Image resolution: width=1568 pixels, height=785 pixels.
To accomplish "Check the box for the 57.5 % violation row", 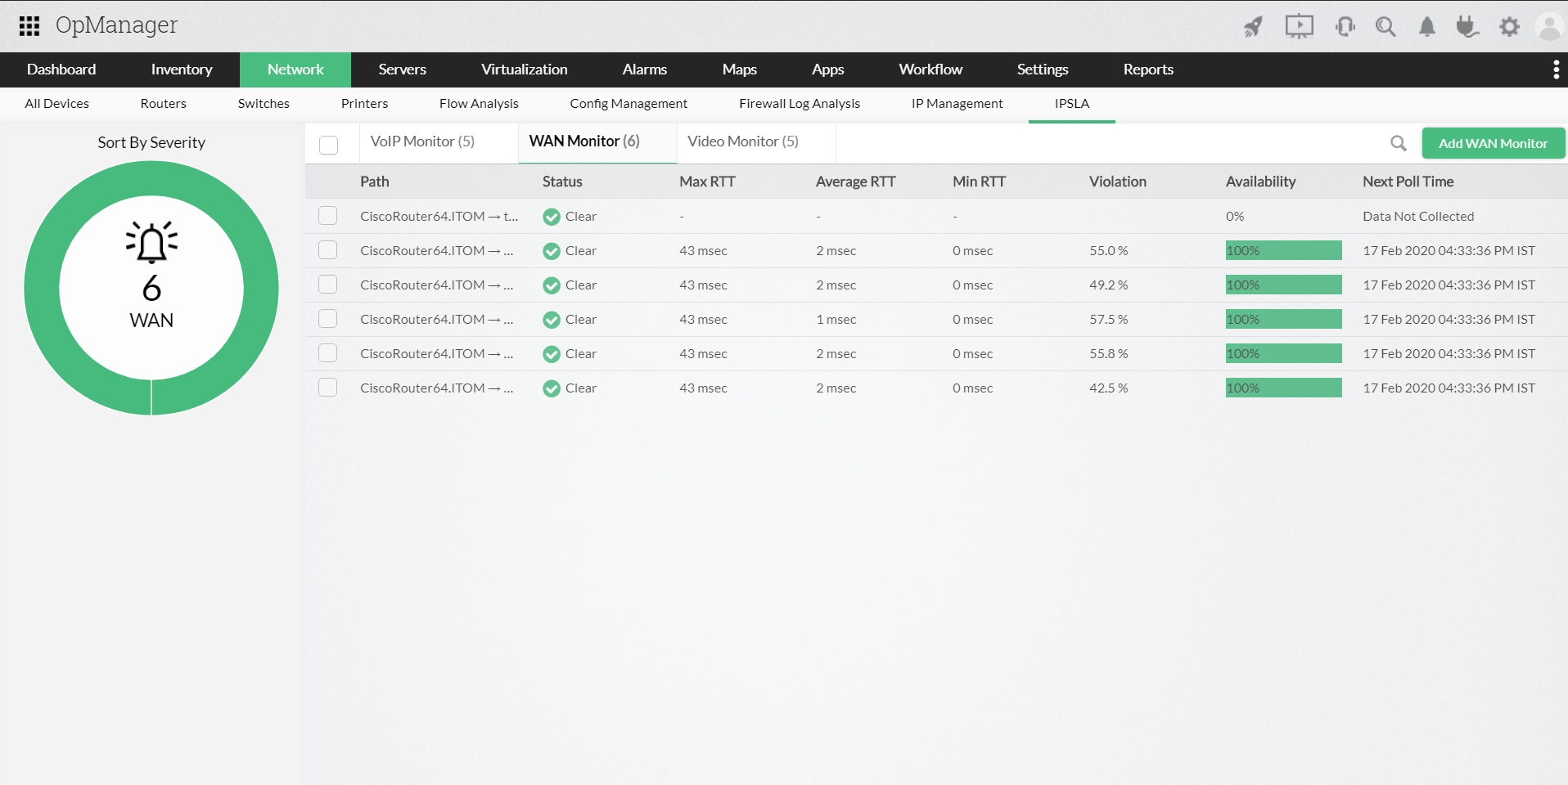I will 328,319.
